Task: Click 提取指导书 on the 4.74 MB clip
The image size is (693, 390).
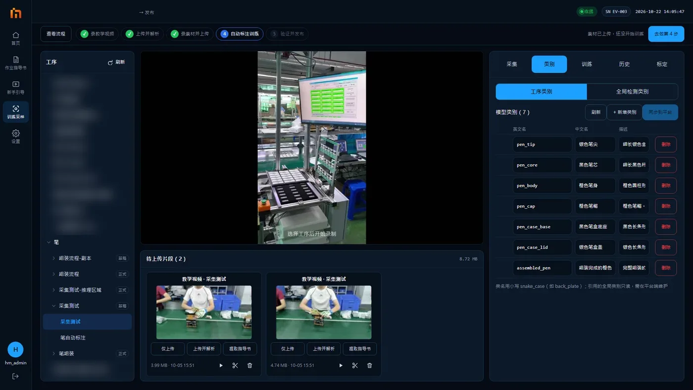Action: tap(359, 349)
